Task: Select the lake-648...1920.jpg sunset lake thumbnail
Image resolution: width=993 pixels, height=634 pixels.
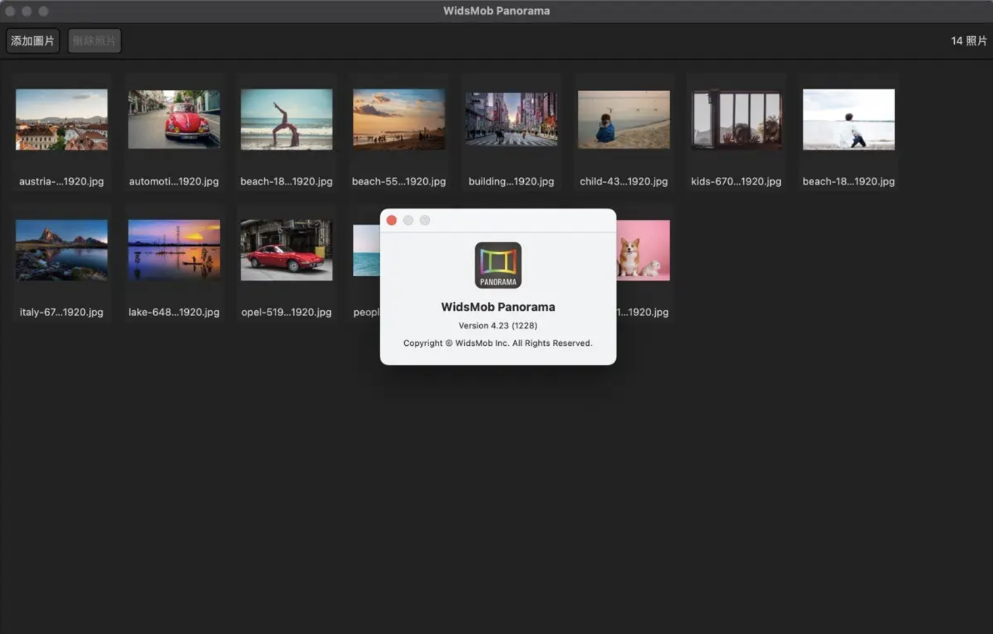Action: (x=173, y=250)
